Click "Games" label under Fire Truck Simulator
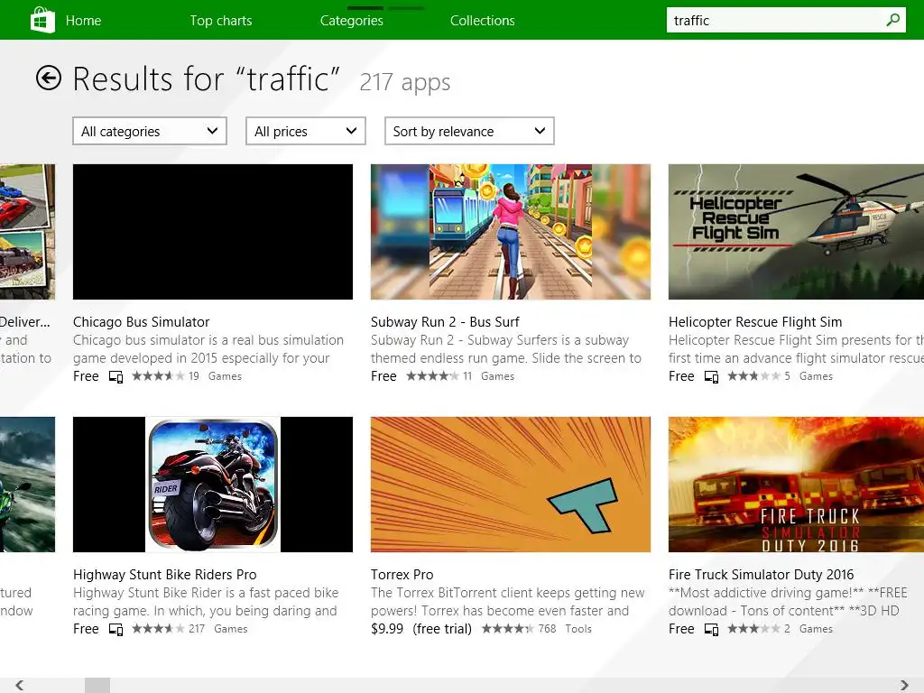924x693 pixels. pos(816,629)
